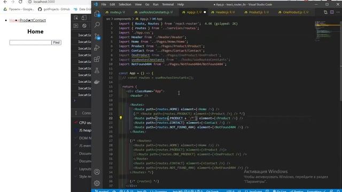Clear the DevTools console

click(x=84, y=26)
